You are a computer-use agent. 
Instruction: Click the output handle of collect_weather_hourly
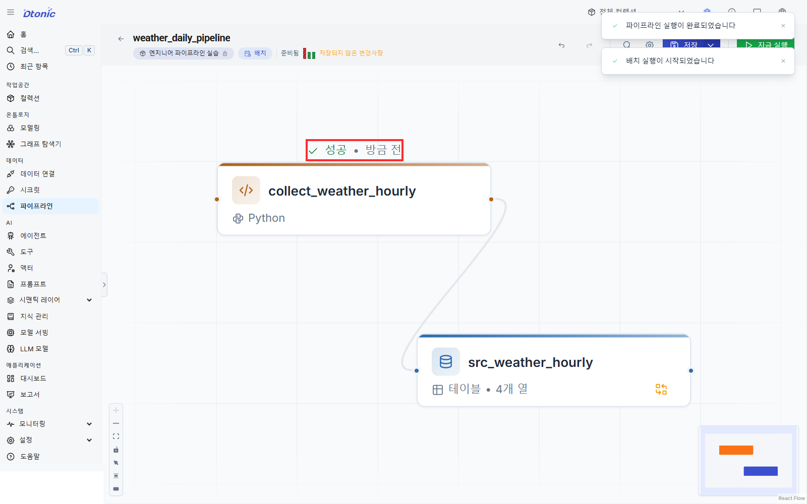[x=491, y=199]
